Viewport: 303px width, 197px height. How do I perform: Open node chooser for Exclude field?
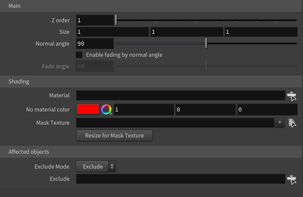click(292, 179)
